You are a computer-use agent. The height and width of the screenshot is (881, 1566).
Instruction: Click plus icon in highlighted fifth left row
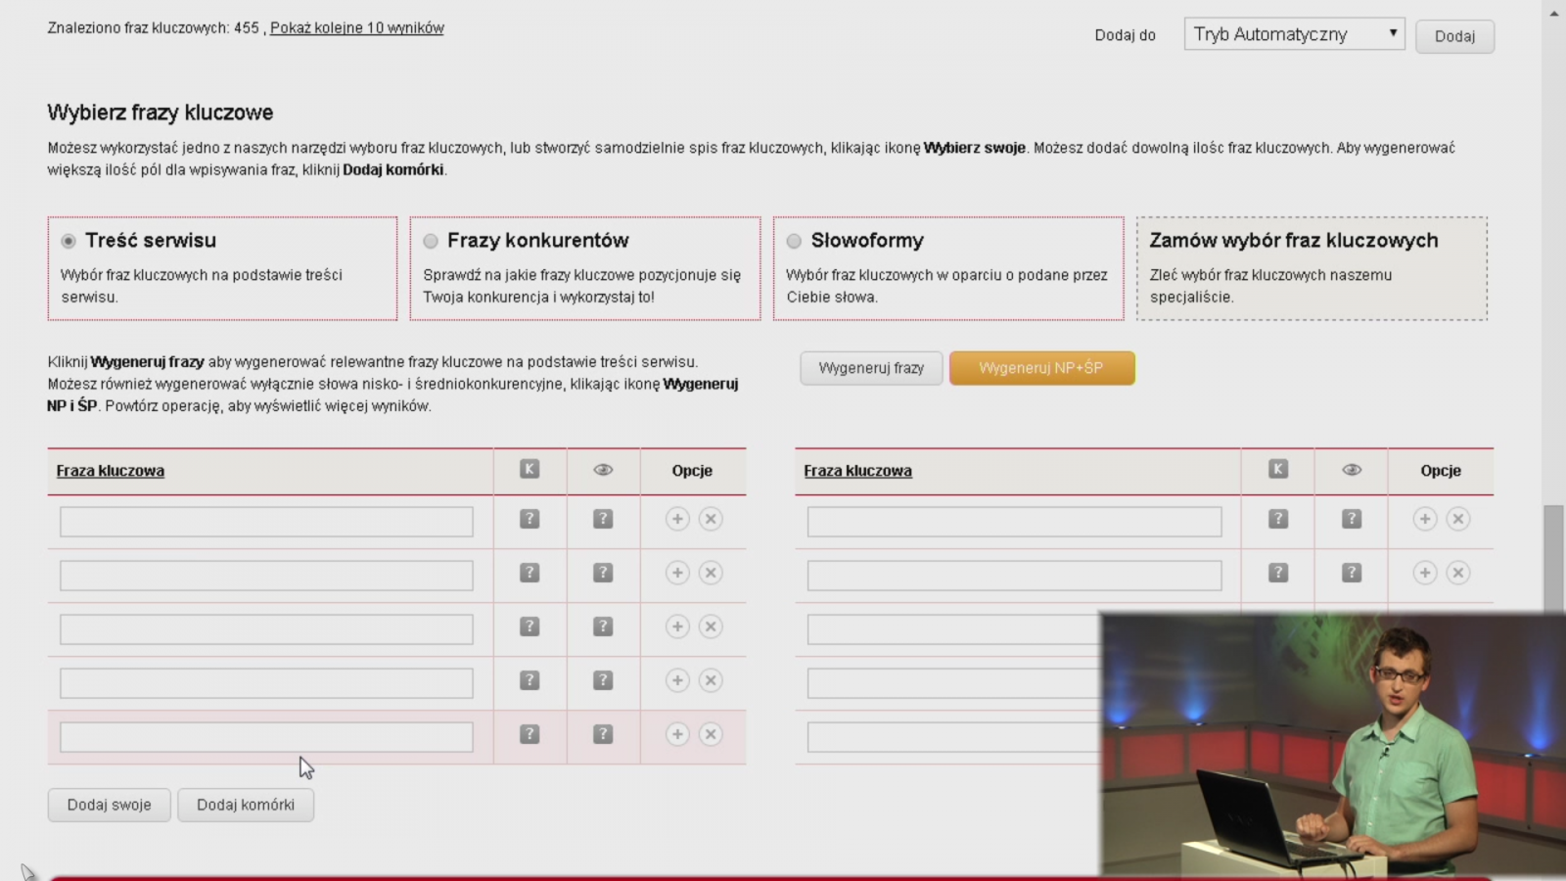[677, 734]
